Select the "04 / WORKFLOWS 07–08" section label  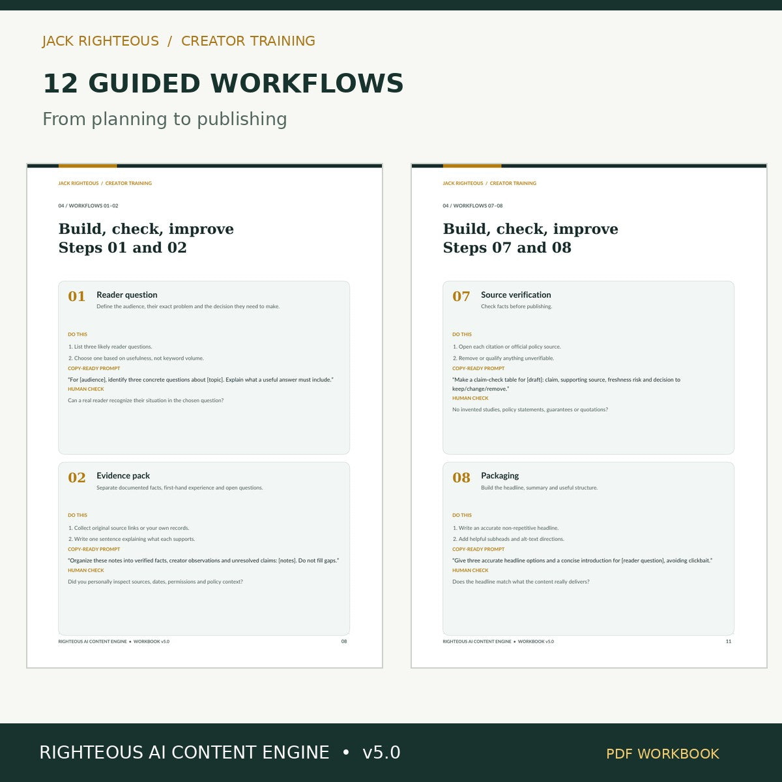pyautogui.click(x=472, y=206)
